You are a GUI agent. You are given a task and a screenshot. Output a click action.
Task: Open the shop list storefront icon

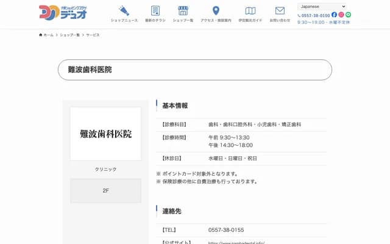point(183,11)
